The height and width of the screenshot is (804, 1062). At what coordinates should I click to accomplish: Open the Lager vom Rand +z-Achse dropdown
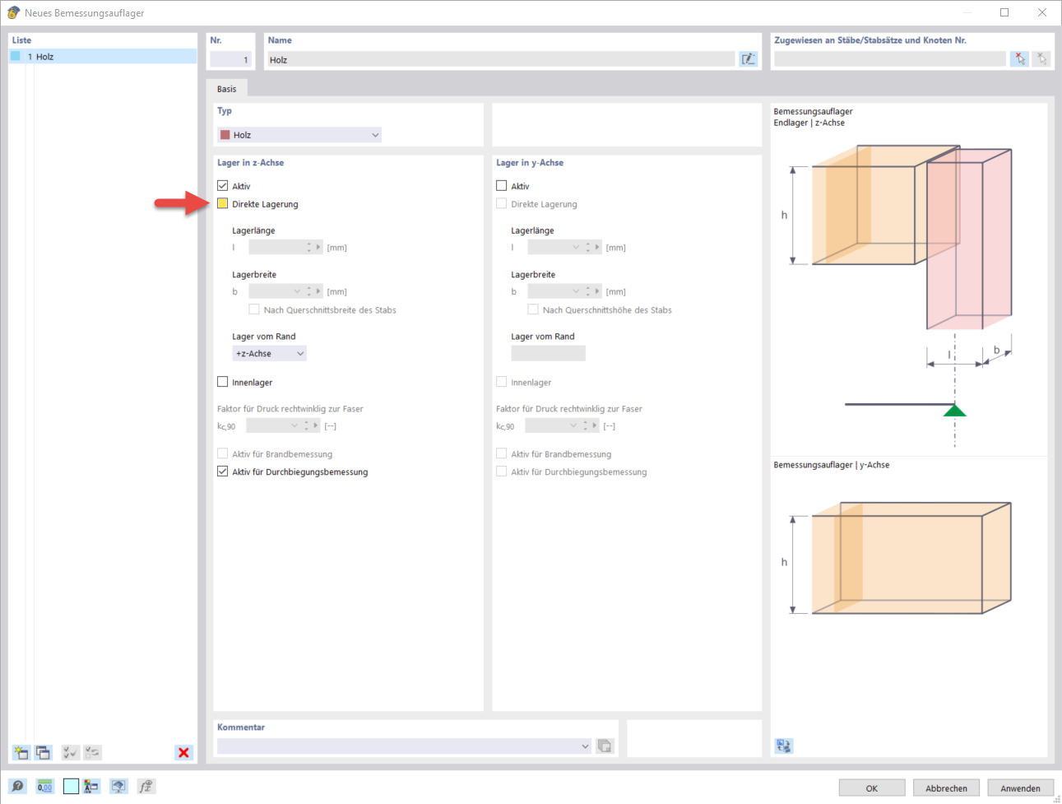270,353
